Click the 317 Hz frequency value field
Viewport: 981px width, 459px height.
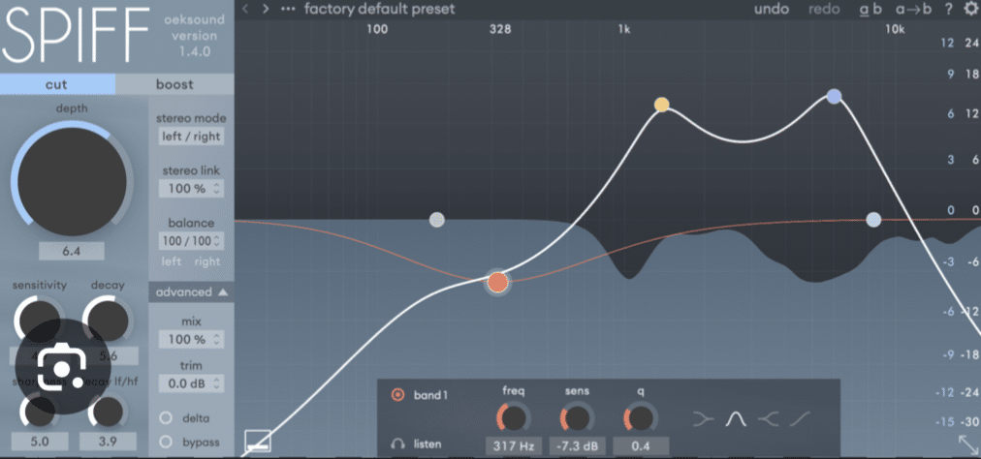(514, 445)
